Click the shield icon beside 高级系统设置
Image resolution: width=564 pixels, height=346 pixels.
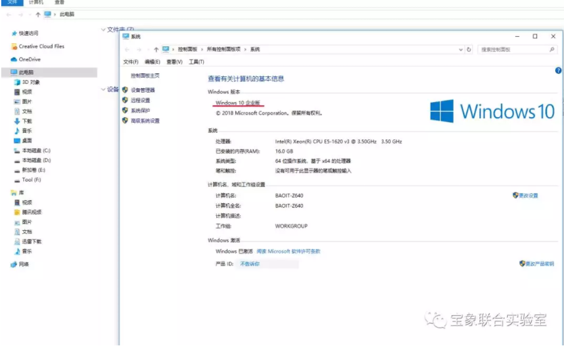pyautogui.click(x=125, y=121)
